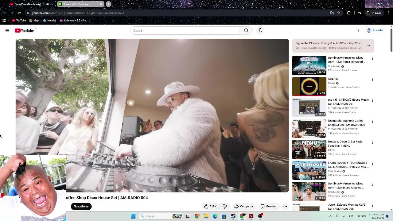Open the Windows Start menu

click(x=133, y=216)
